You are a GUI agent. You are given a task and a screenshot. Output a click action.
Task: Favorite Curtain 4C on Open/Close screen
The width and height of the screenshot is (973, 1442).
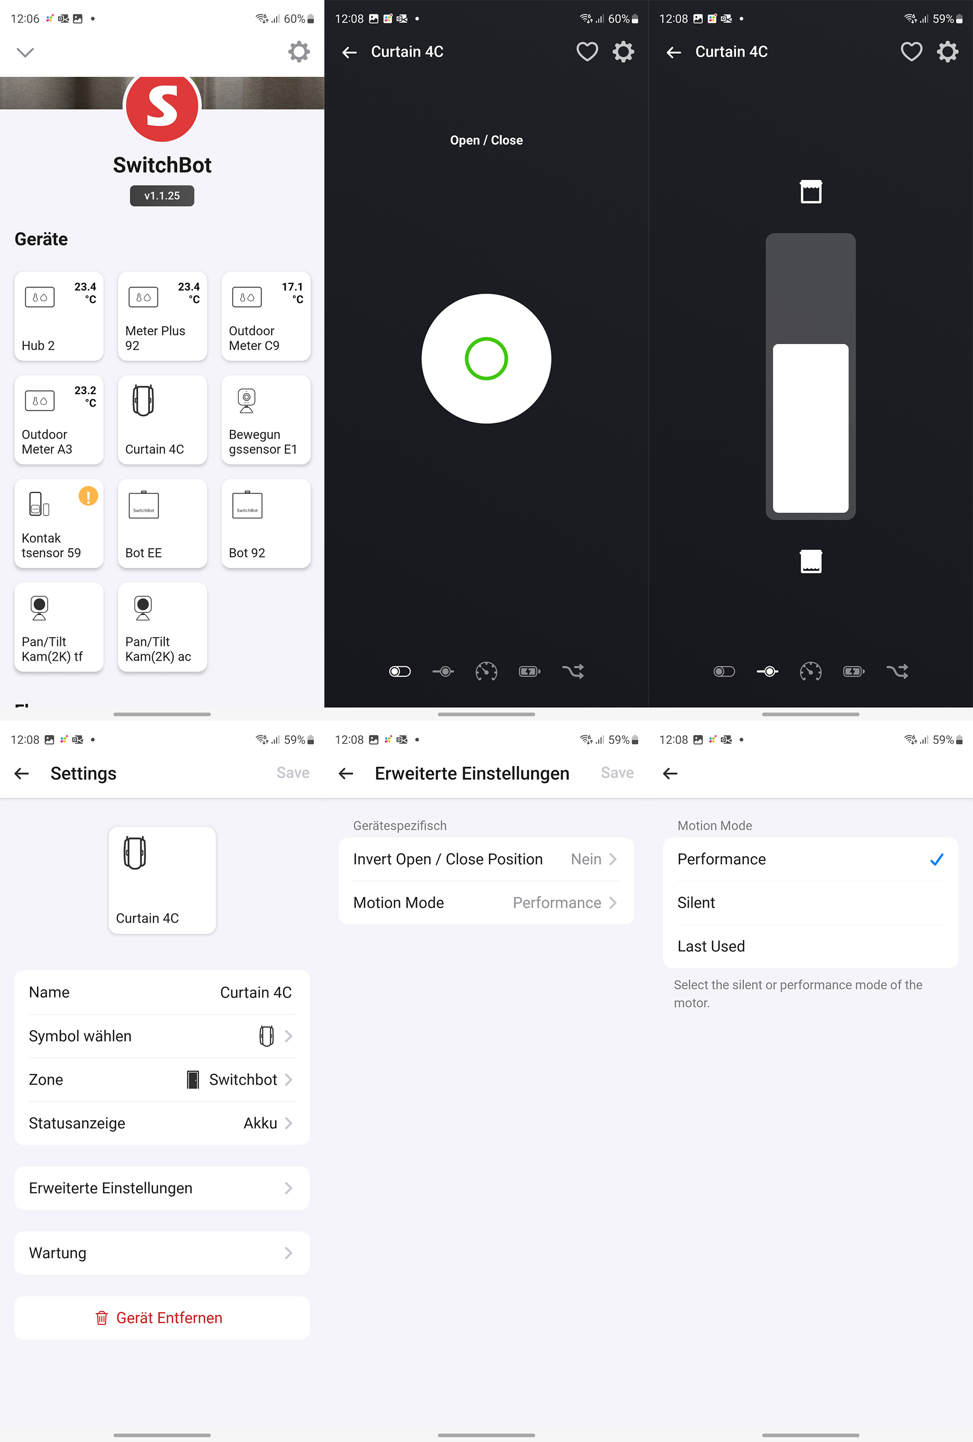point(587,52)
